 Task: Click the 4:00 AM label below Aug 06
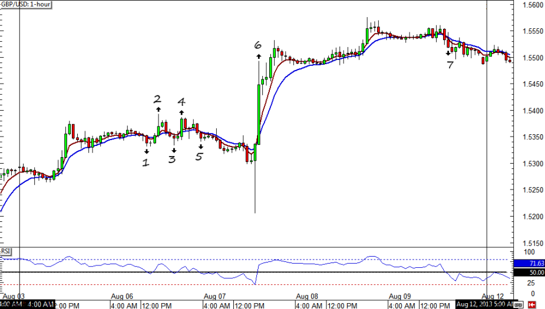click(x=124, y=305)
